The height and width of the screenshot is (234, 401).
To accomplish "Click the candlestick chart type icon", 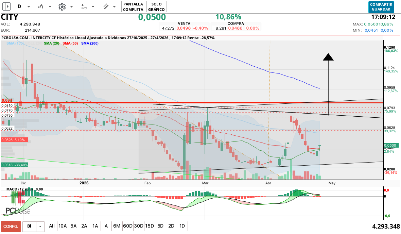I will coord(41,6).
